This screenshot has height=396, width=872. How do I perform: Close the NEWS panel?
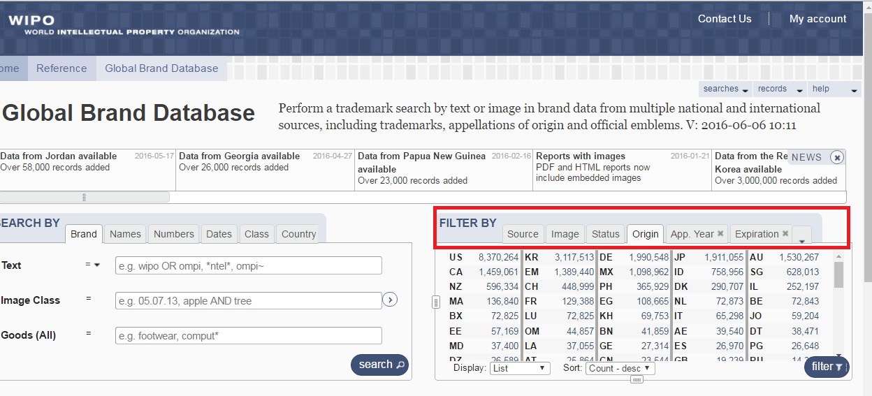coord(836,158)
